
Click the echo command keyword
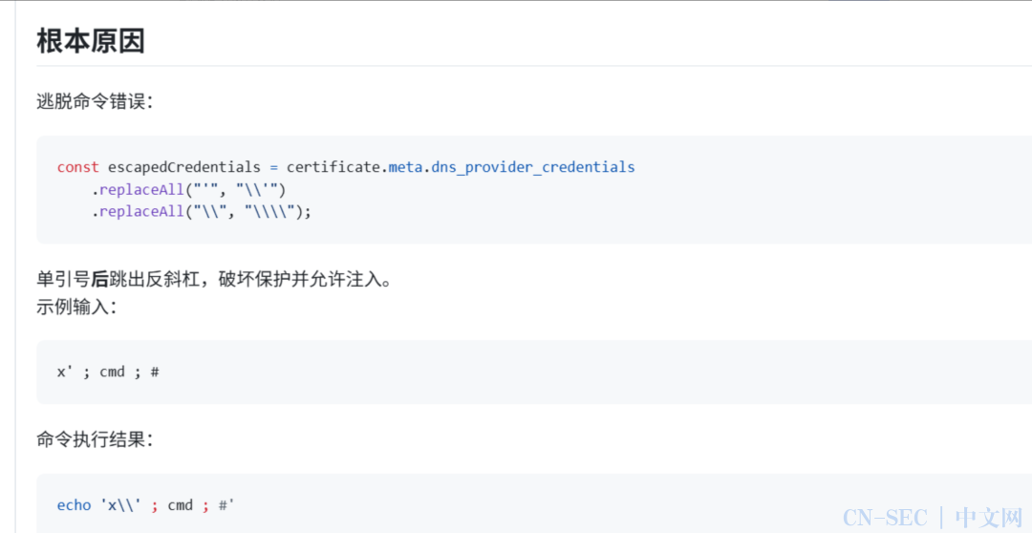75,505
